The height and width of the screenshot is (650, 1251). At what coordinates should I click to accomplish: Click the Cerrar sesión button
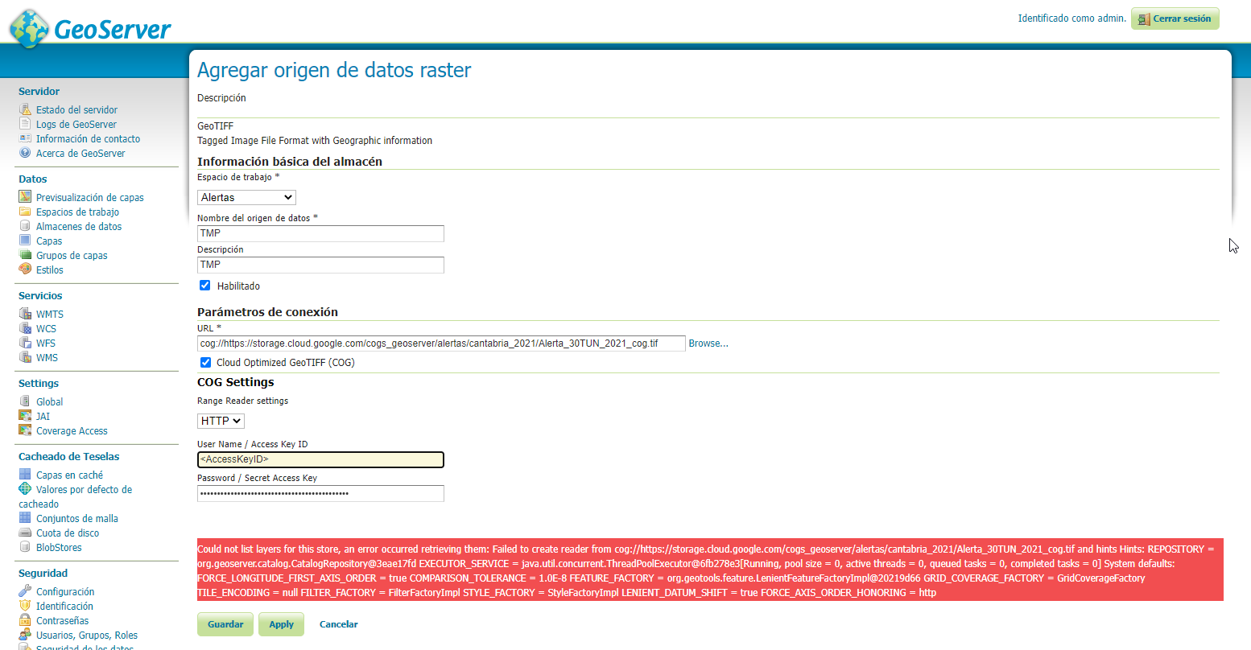(x=1175, y=19)
